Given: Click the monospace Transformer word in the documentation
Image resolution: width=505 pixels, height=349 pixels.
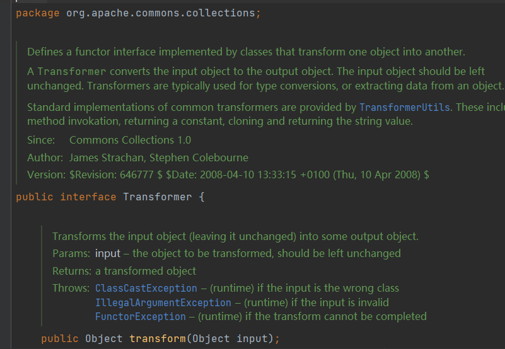Looking at the screenshot, I should 72,71.
